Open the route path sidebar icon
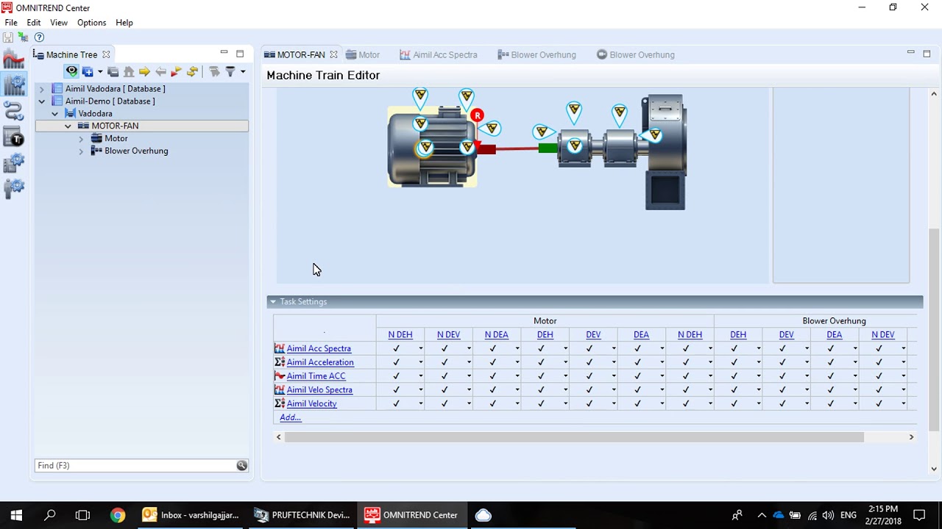 14,111
